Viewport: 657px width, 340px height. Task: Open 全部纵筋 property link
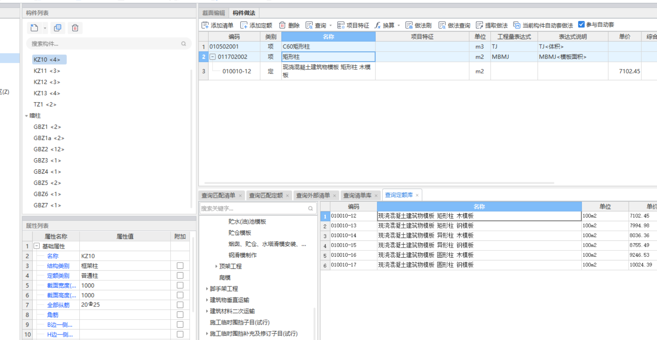(x=58, y=305)
